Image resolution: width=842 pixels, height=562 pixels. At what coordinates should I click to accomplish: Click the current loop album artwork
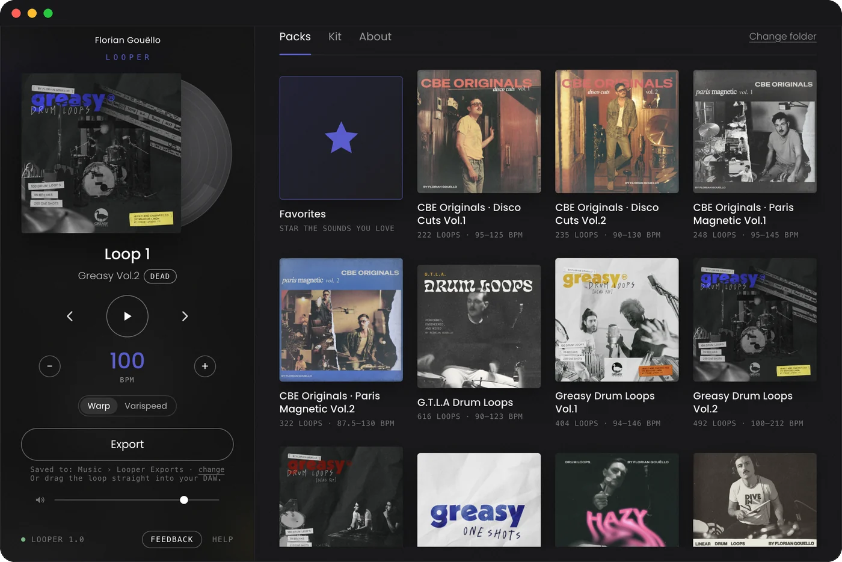point(101,153)
